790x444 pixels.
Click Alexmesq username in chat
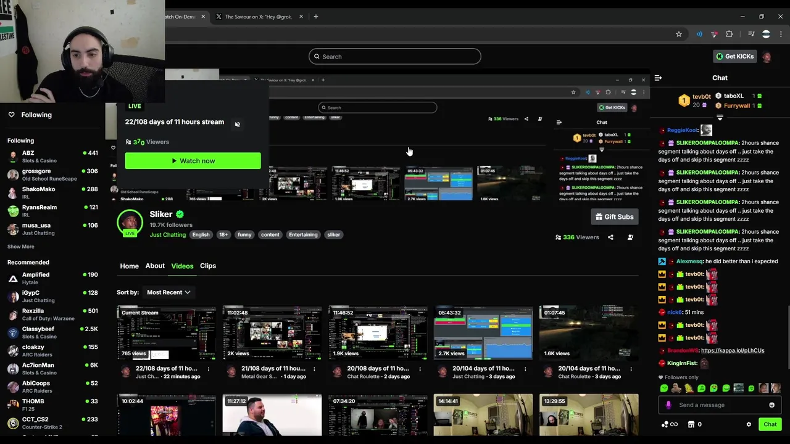pyautogui.click(x=689, y=261)
